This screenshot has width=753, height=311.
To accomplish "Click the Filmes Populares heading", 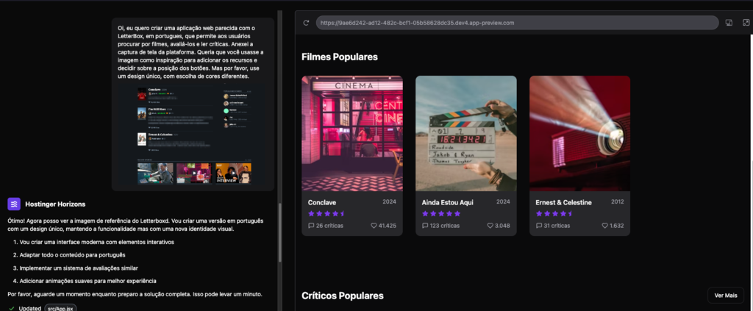I will pos(340,57).
